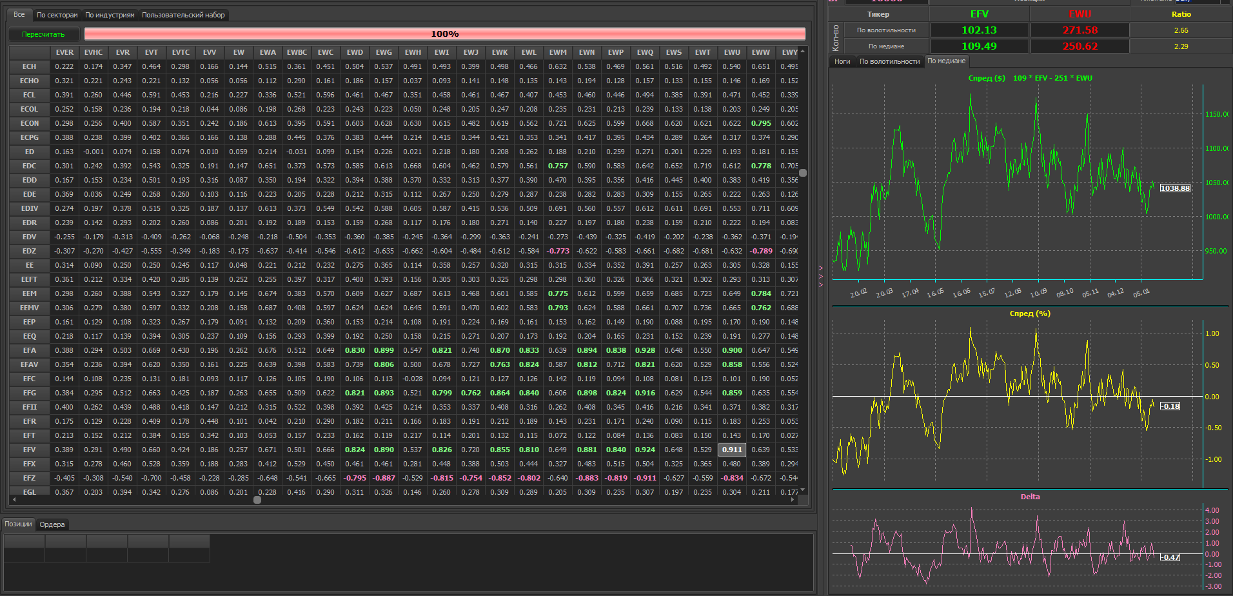Viewport: 1233px width, 596px height.
Task: Click the -0.47 Delta value label
Action: click(1170, 557)
